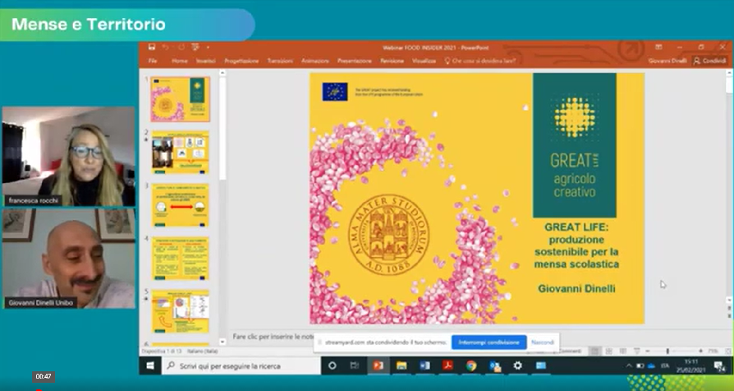Open the notification center icon
Screen dimensions: 734x391
(x=719, y=366)
